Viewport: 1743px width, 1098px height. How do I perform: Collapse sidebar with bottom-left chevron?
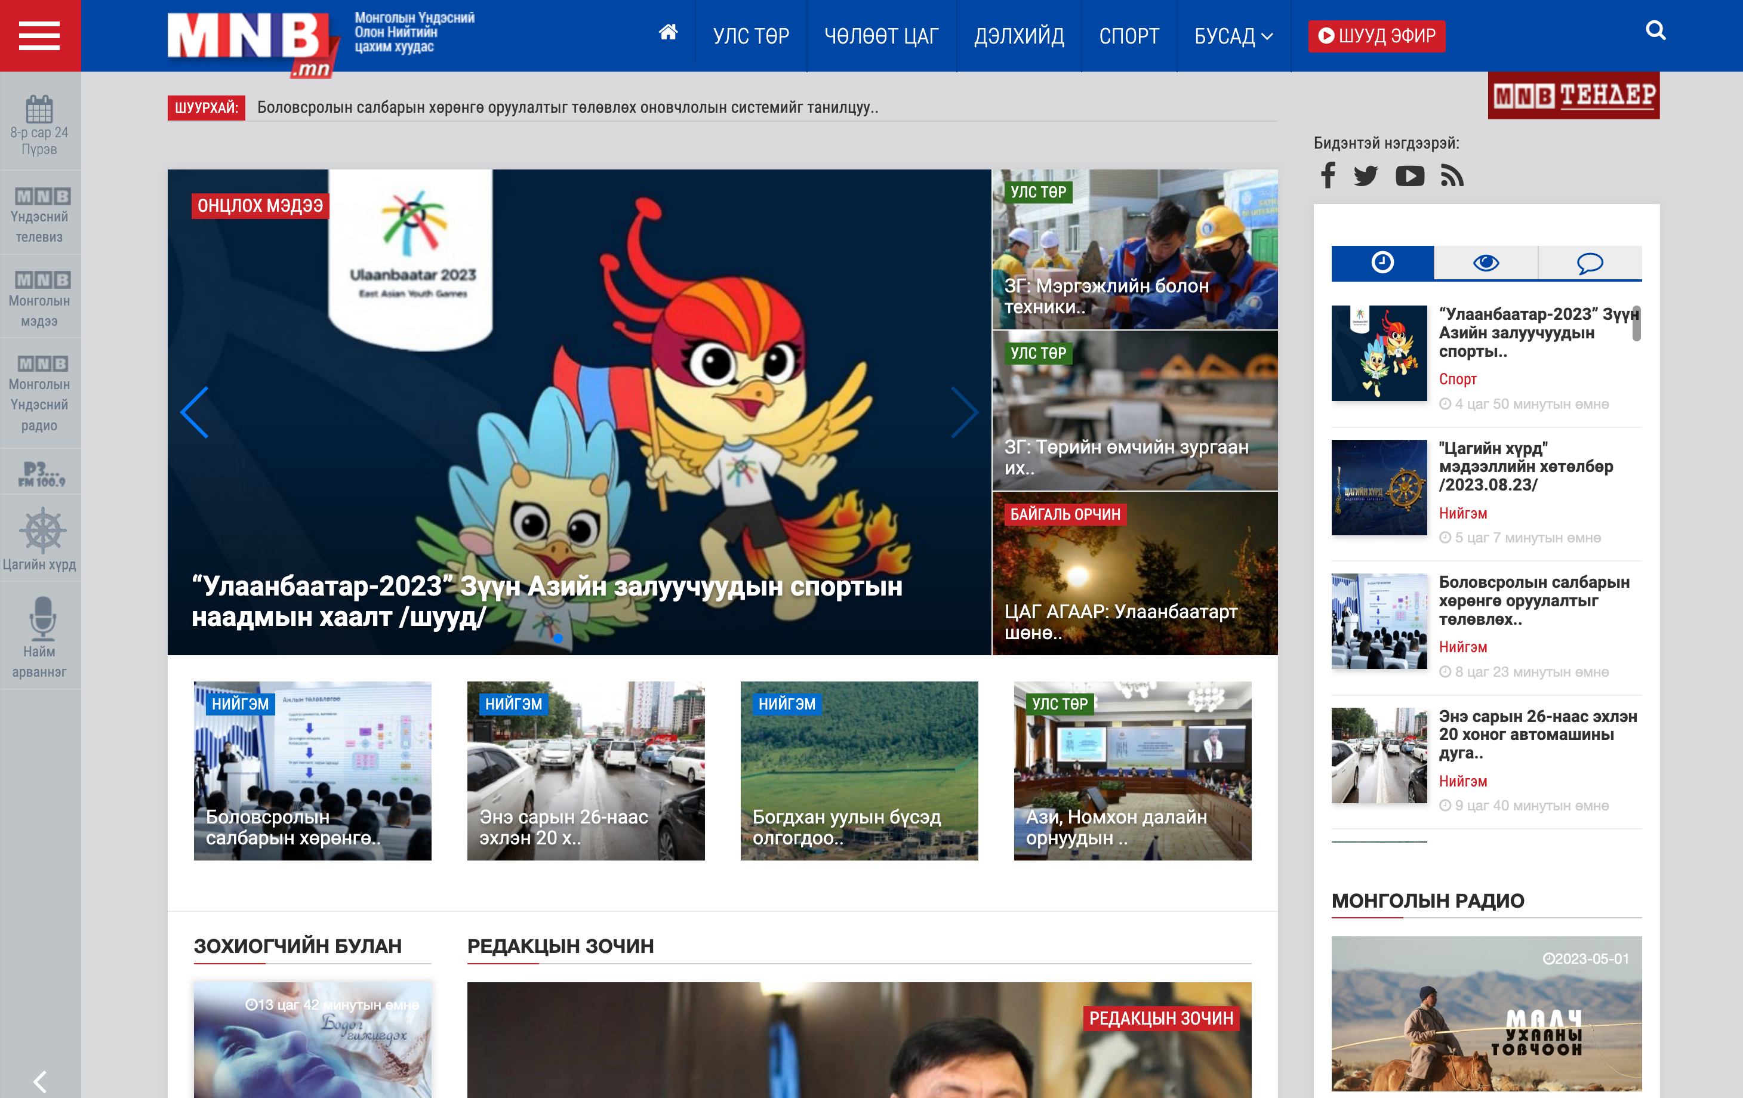point(40,1081)
